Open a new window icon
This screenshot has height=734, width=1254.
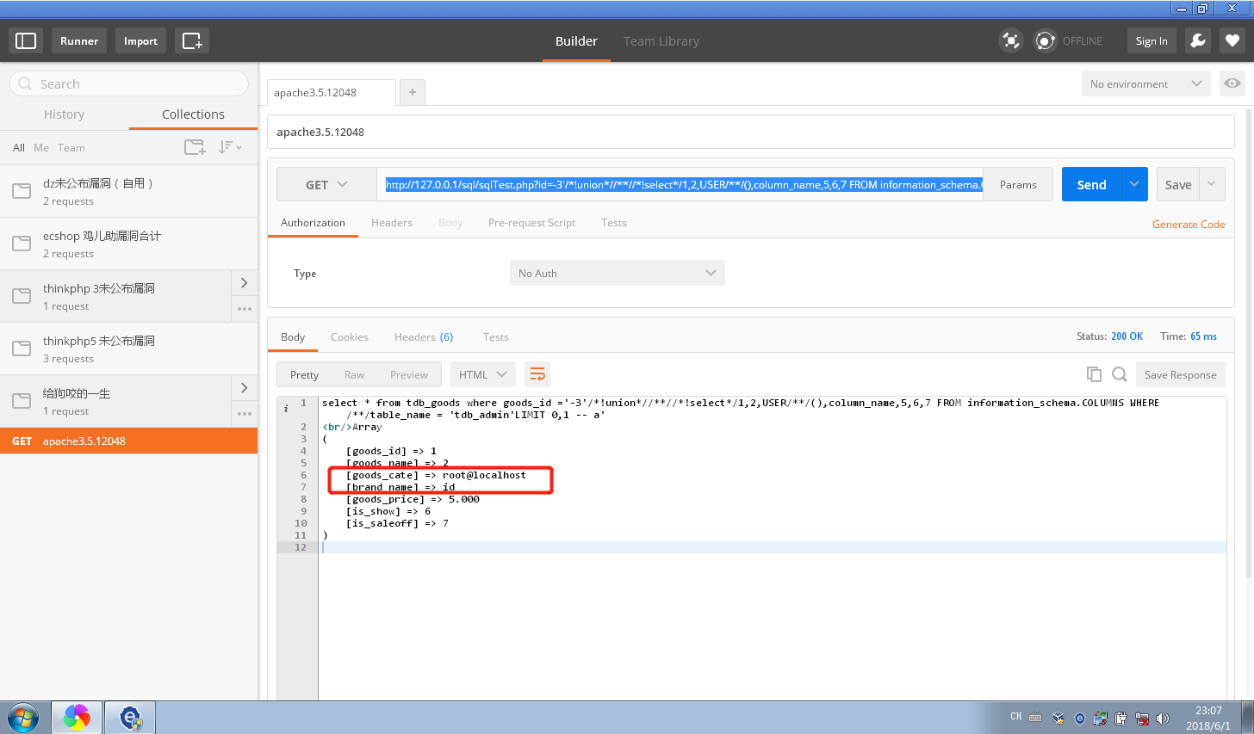click(x=192, y=40)
